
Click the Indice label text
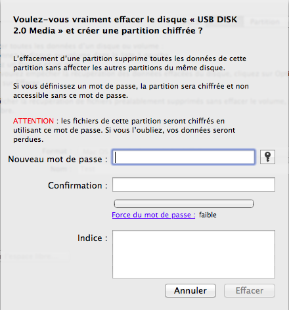(x=92, y=238)
